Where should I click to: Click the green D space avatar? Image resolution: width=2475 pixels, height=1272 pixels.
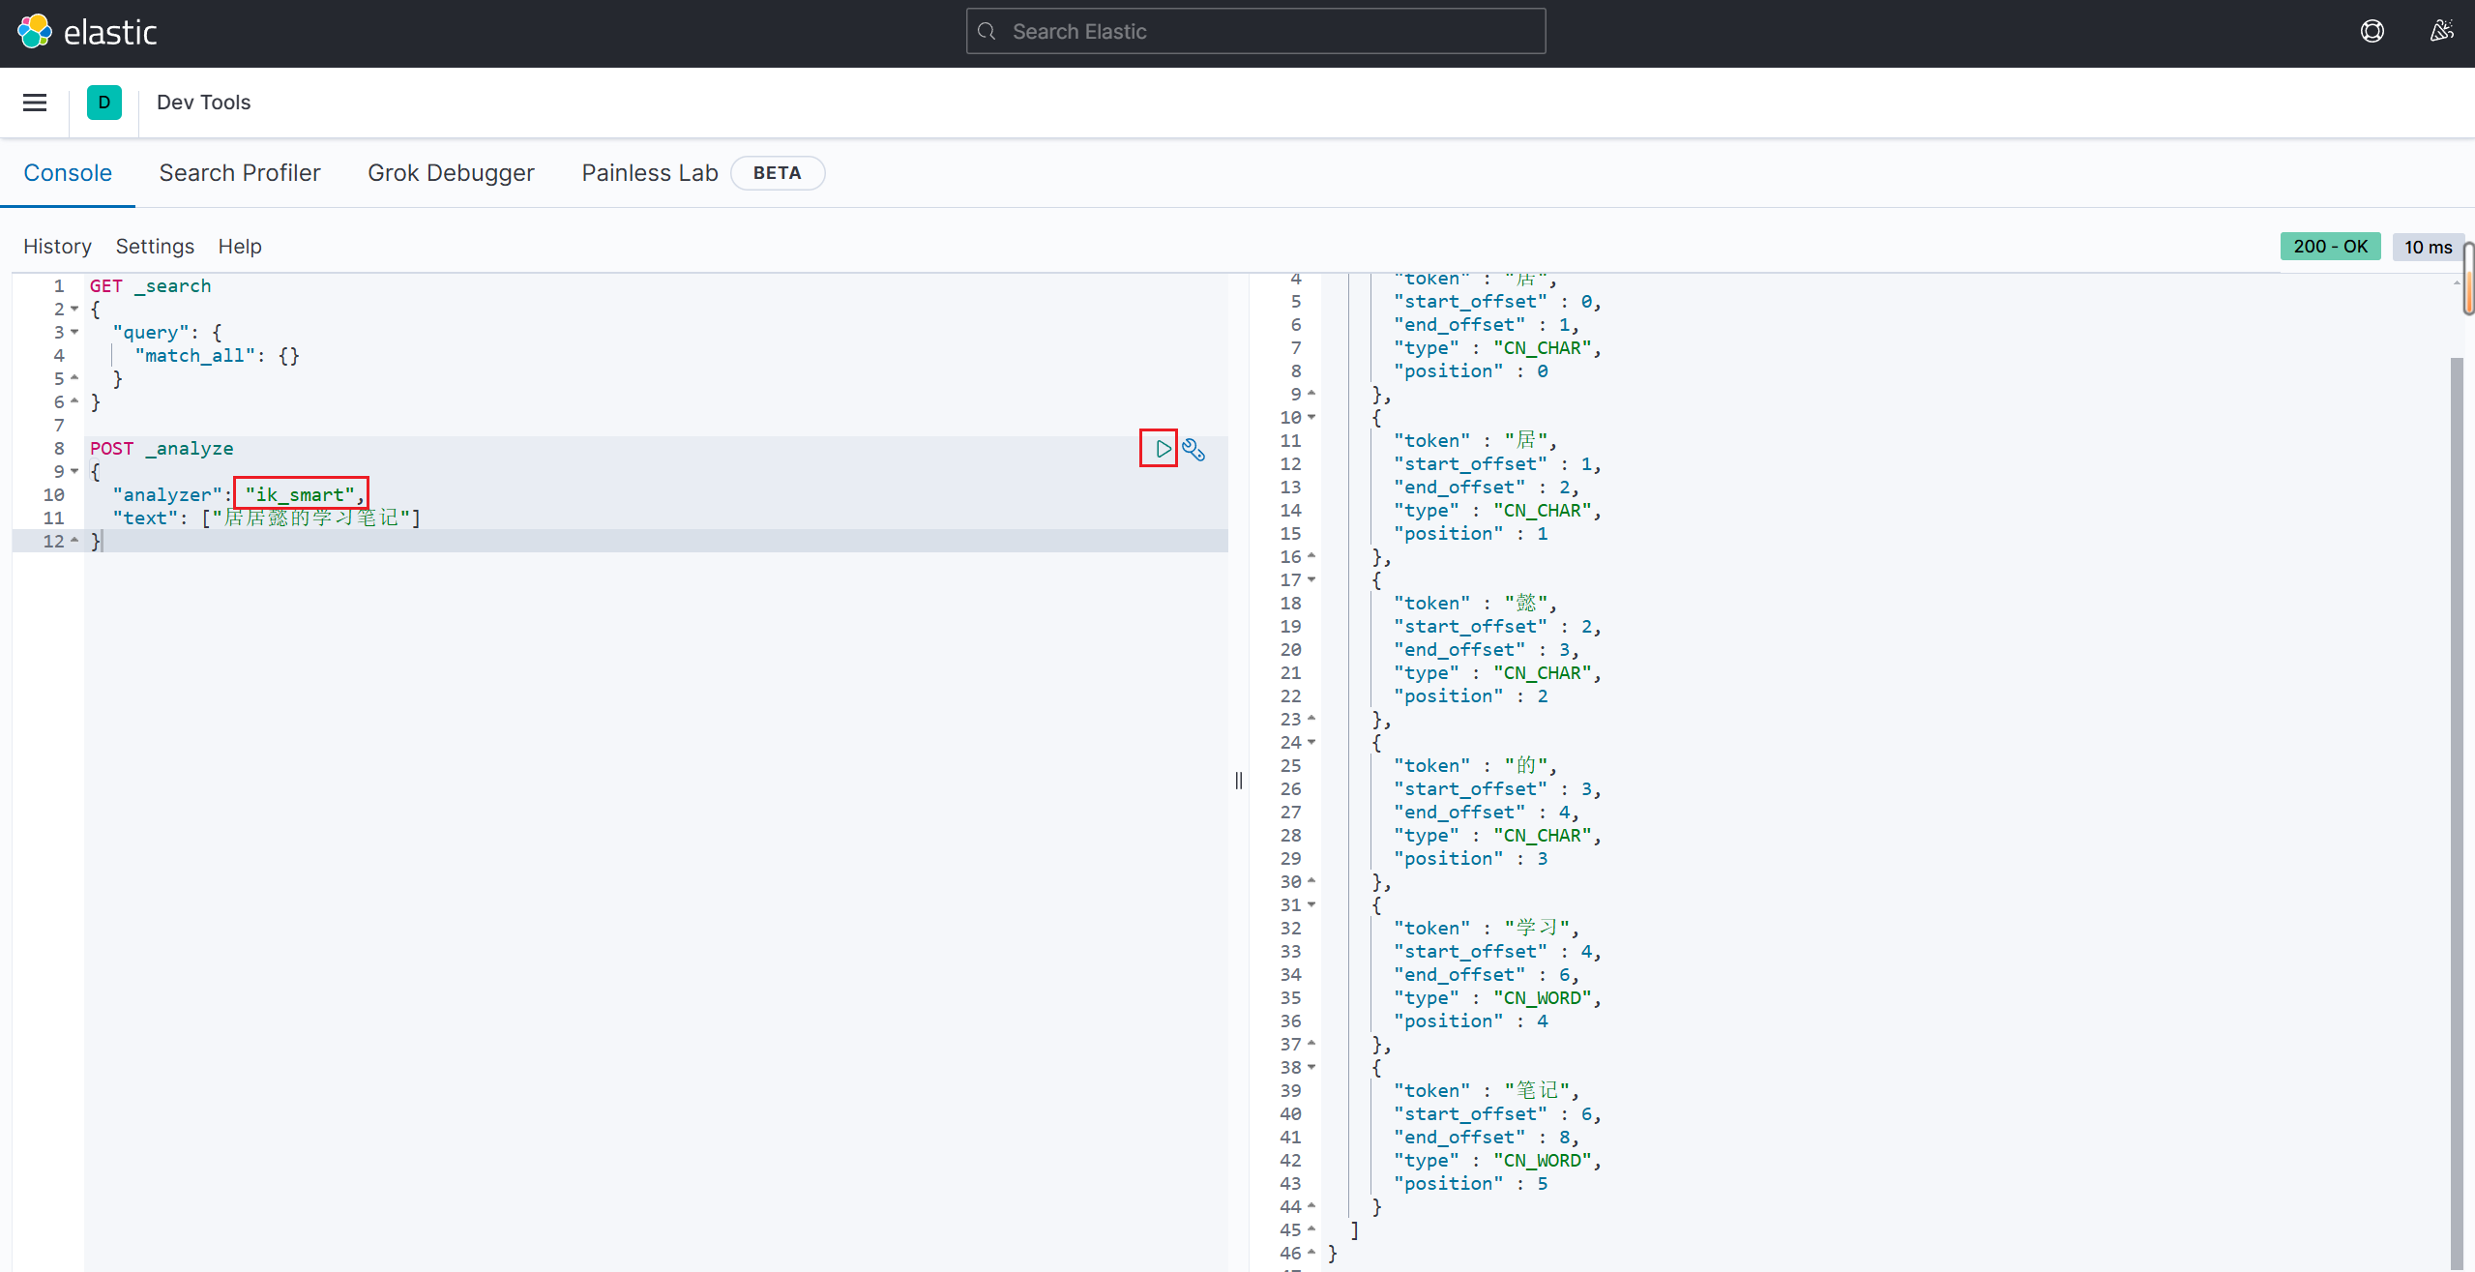click(x=104, y=103)
